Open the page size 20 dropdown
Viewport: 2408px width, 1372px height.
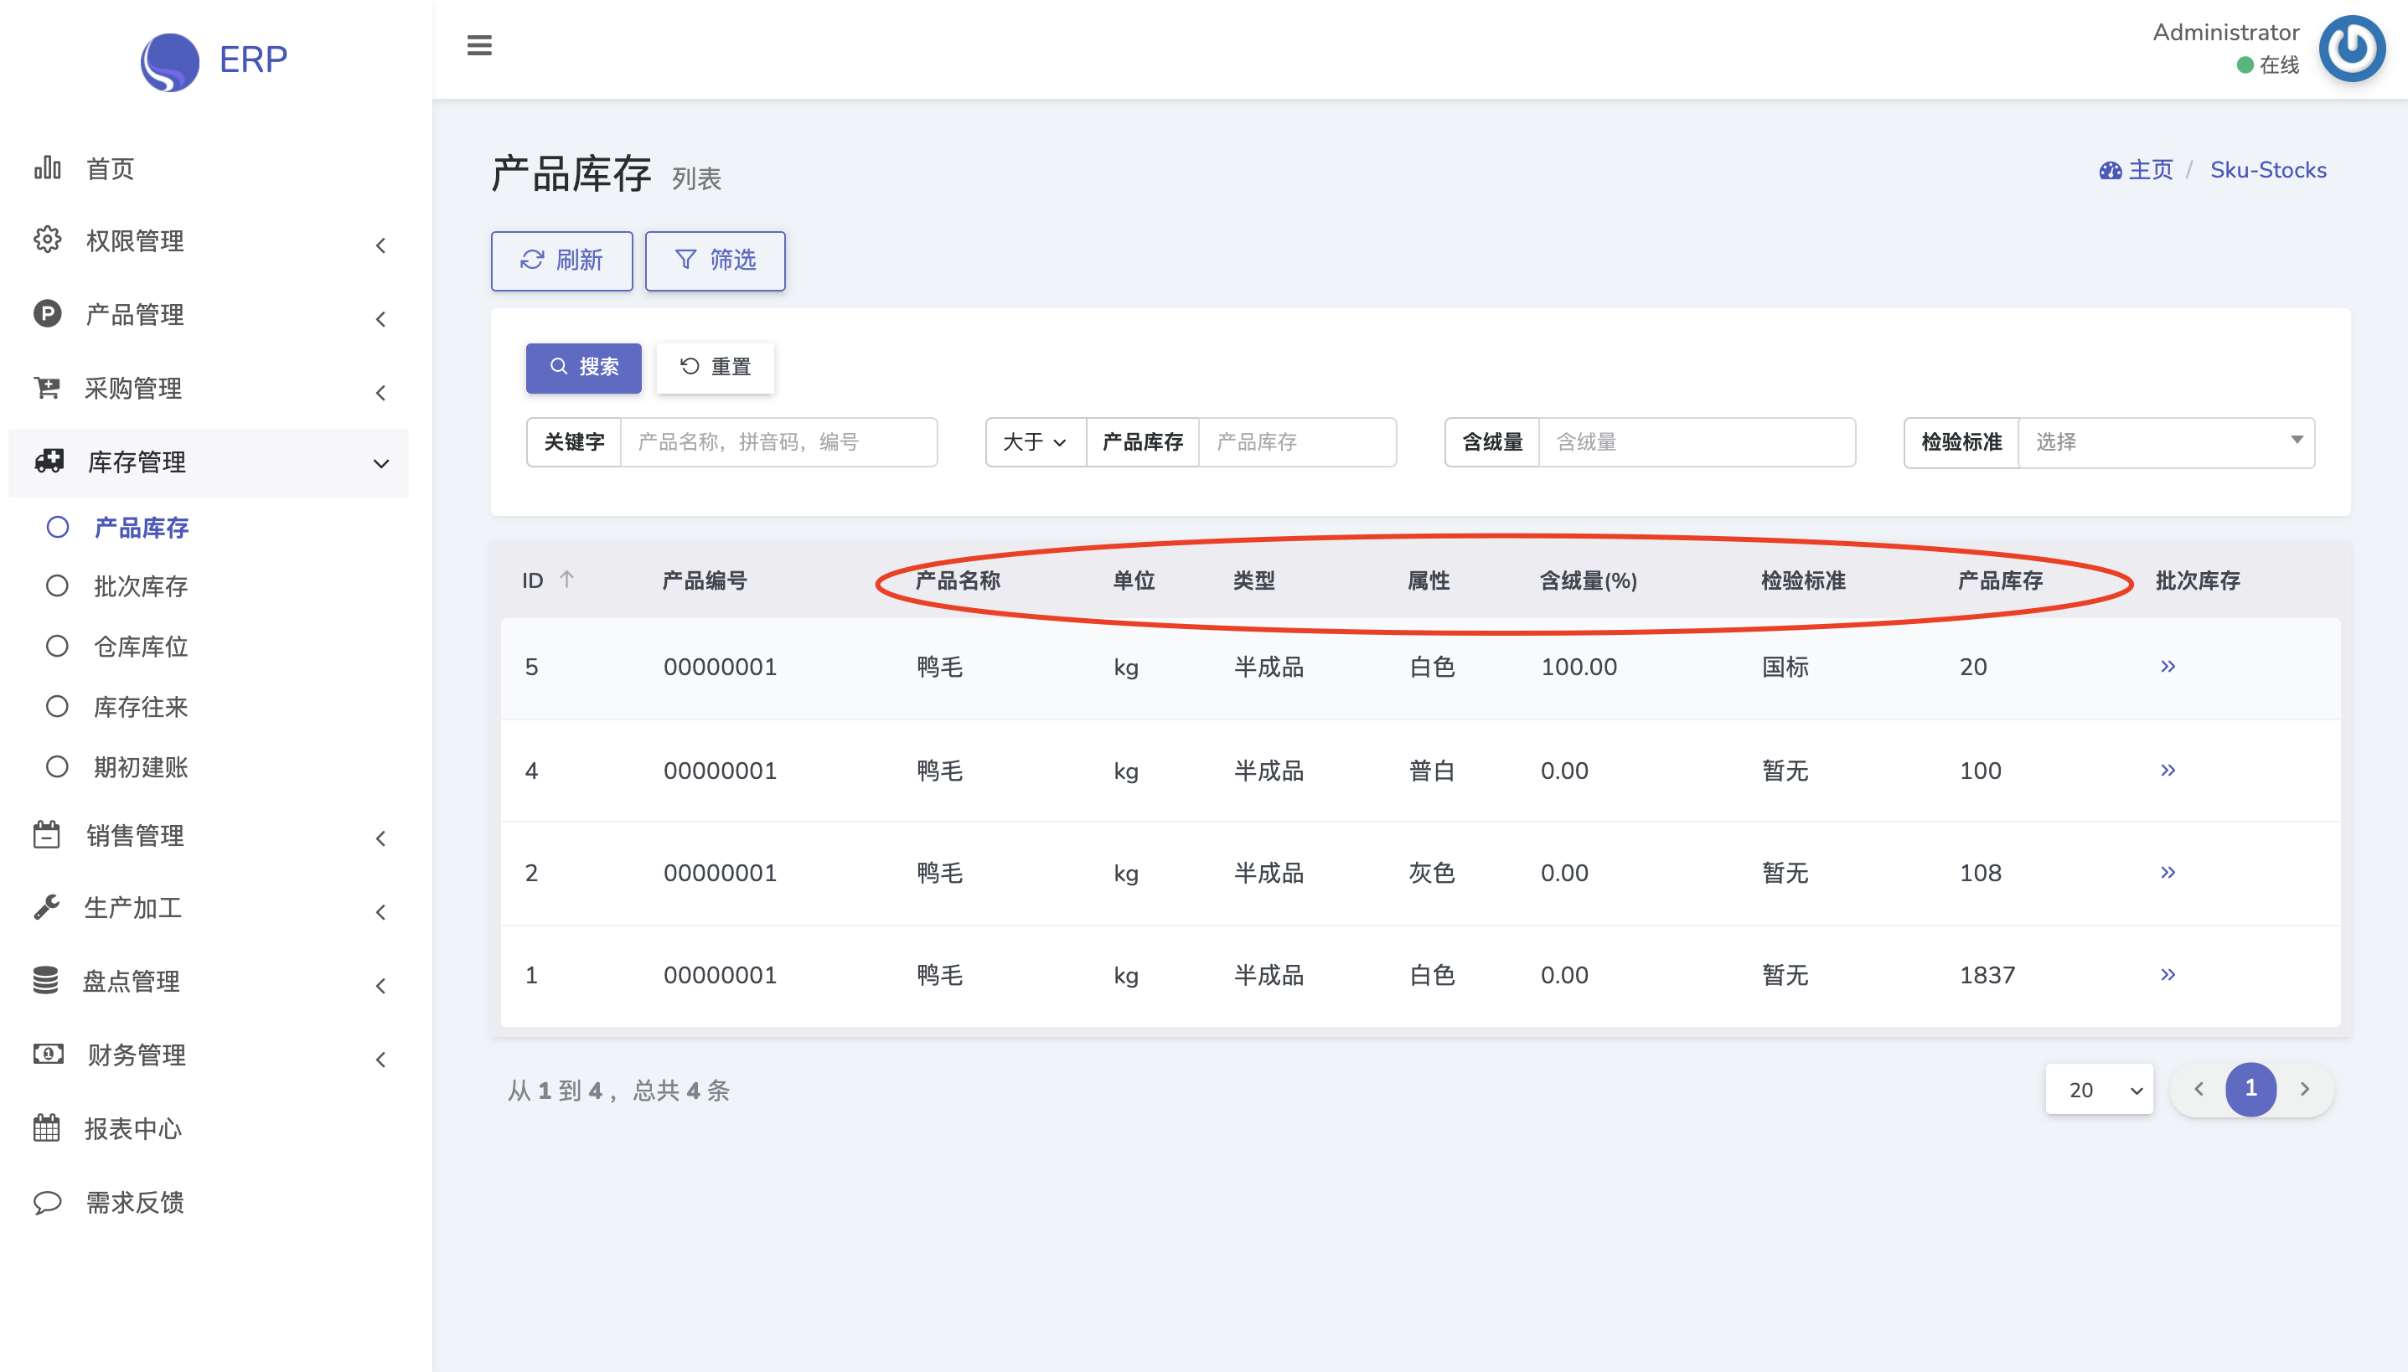(2098, 1089)
